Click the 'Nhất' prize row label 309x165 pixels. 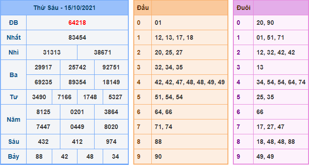point(14,37)
